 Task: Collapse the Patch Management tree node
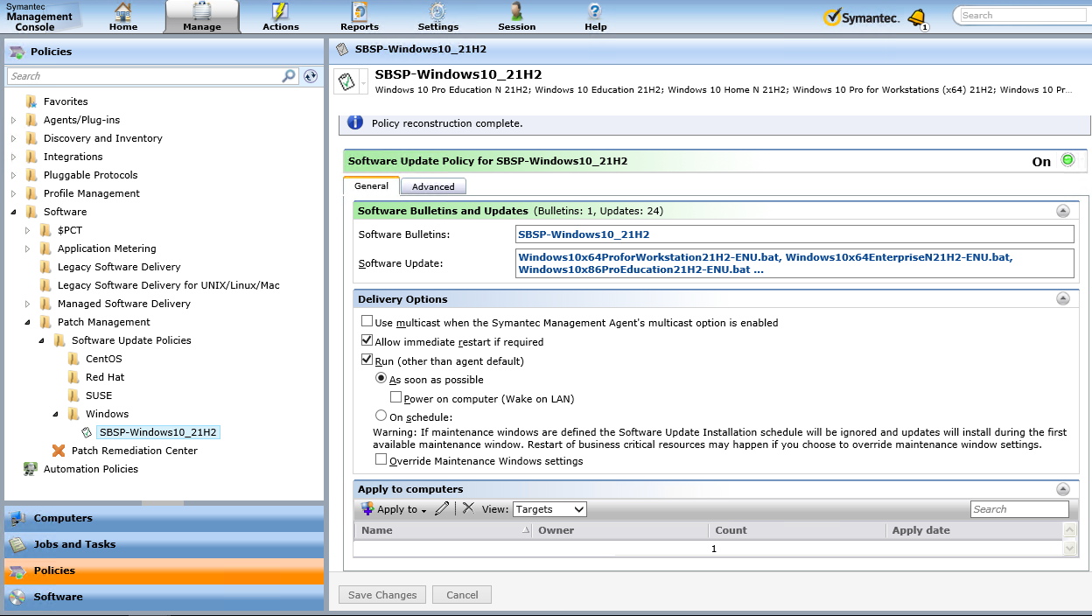(28, 322)
